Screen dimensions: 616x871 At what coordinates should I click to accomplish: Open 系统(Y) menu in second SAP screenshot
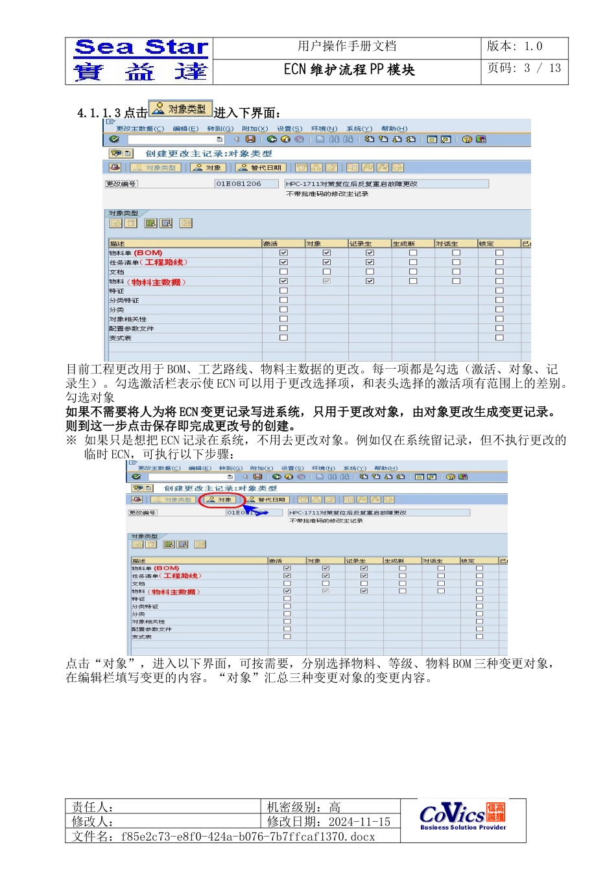point(355,468)
